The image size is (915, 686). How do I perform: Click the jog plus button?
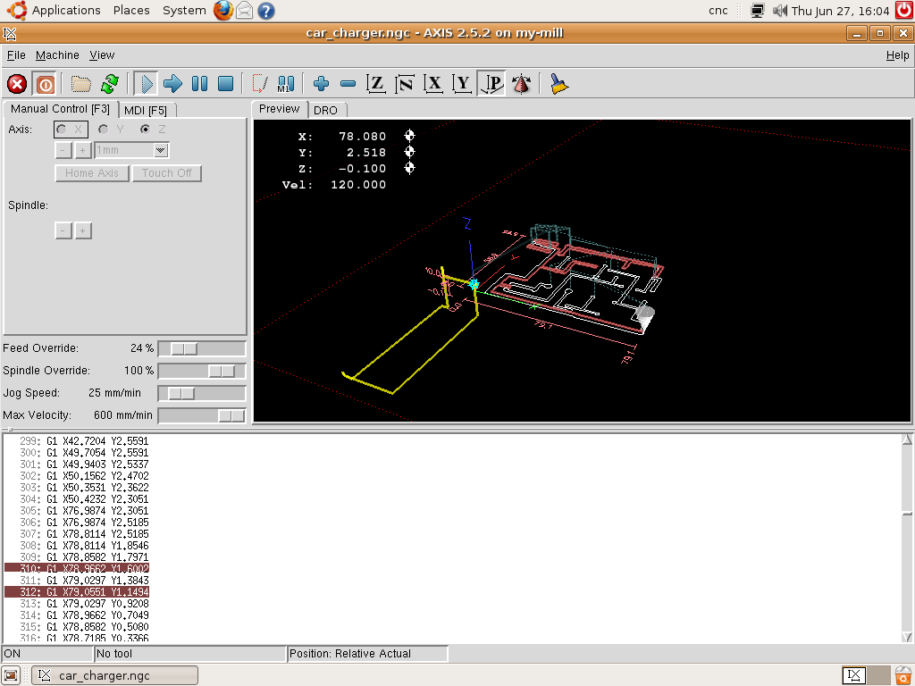tap(83, 150)
